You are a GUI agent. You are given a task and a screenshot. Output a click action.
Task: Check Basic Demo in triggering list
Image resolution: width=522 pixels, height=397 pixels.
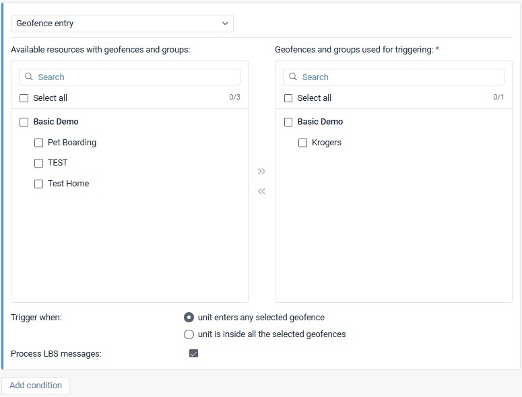point(288,122)
